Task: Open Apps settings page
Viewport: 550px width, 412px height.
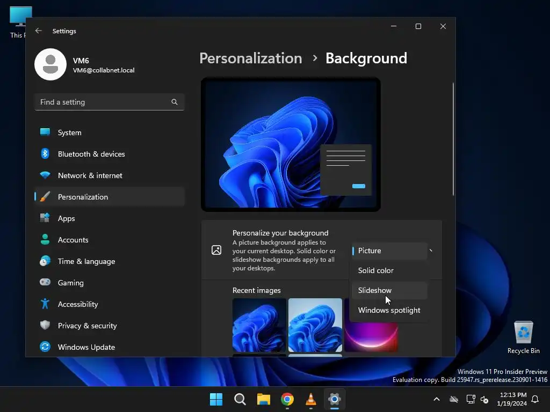Action: [x=110, y=218]
